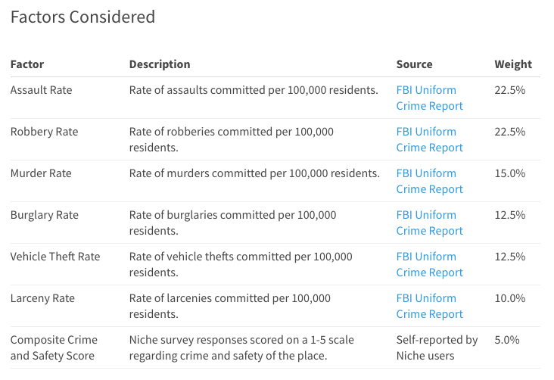Open the FBI source link for Larceny Rate
Screen dimensions: 554x380
429,306
